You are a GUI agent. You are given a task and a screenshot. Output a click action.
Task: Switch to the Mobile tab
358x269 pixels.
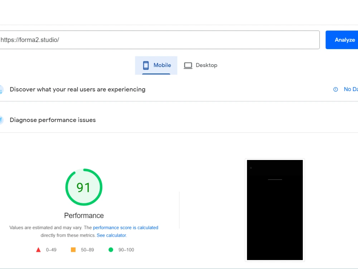pos(156,65)
